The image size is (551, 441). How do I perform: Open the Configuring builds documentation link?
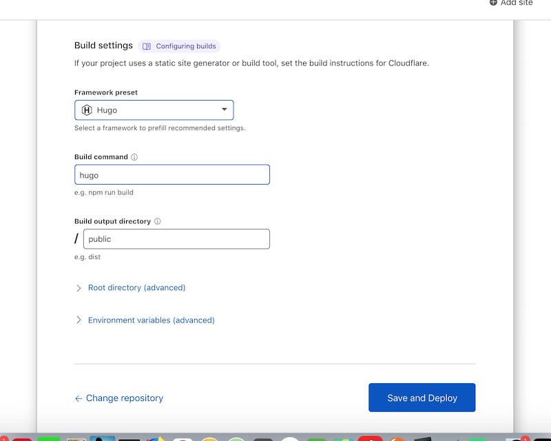179,46
